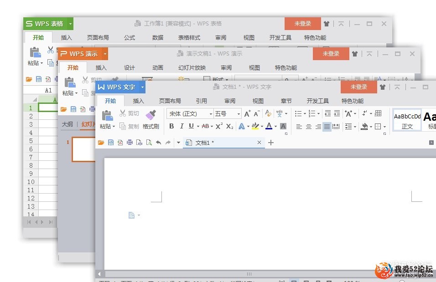Close the 文档1 document tab
The image size is (436, 282).
(259, 143)
